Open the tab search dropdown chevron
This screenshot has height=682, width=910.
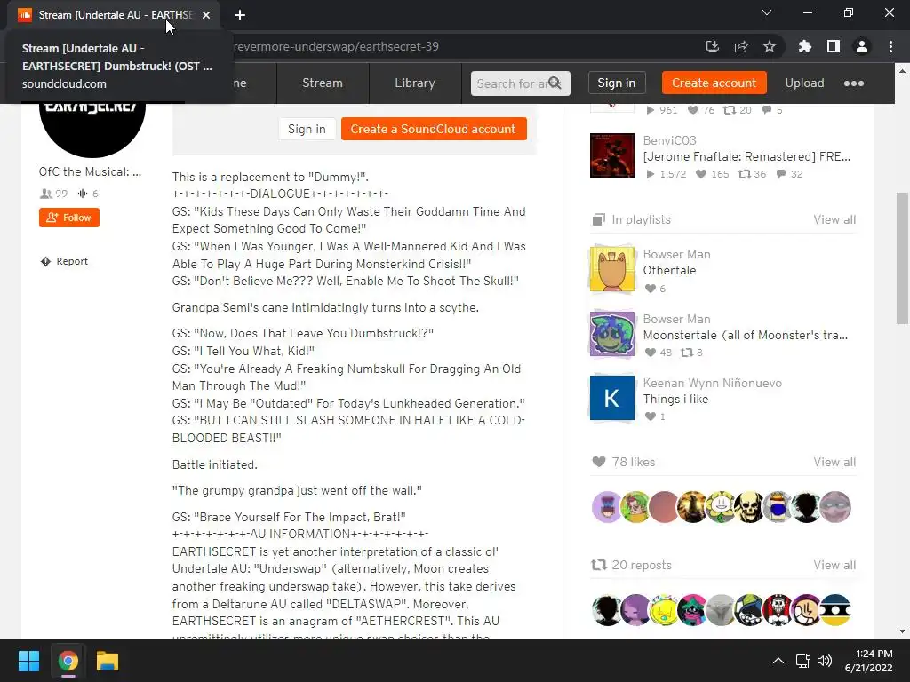[x=767, y=12]
